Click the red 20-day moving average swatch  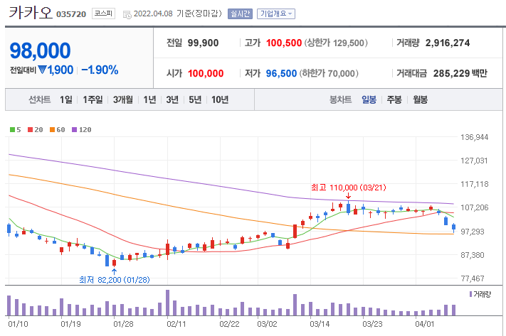tap(31, 130)
